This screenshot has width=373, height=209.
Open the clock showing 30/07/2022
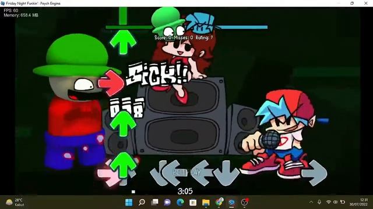358,202
